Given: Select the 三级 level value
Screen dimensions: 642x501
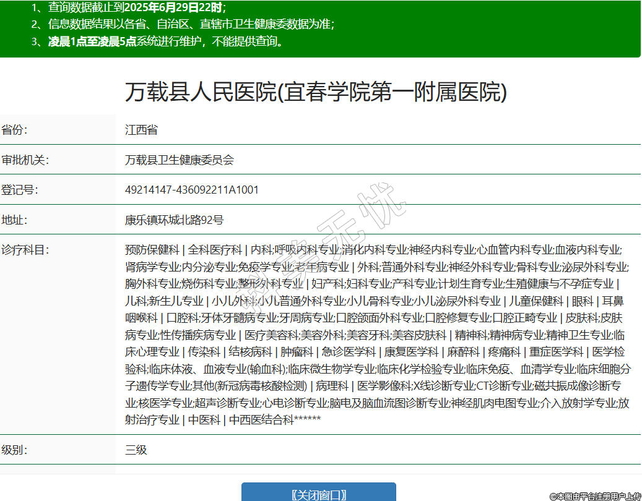Looking at the screenshot, I should 136,450.
